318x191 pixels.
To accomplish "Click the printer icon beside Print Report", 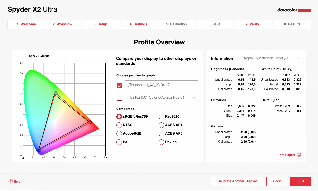I will point(299,155).
